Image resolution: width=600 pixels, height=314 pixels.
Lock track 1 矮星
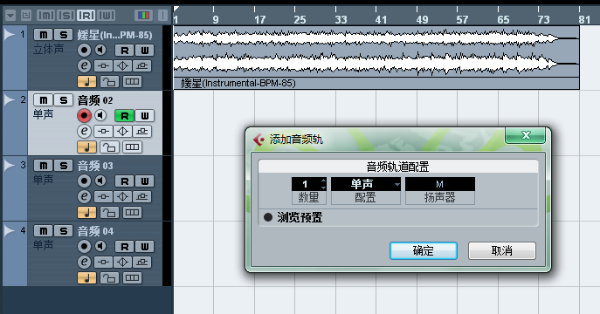coord(109,81)
